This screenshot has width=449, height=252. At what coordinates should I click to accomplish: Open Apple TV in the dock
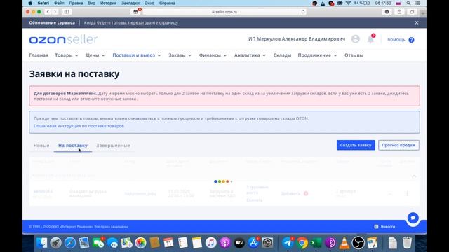click(239, 243)
